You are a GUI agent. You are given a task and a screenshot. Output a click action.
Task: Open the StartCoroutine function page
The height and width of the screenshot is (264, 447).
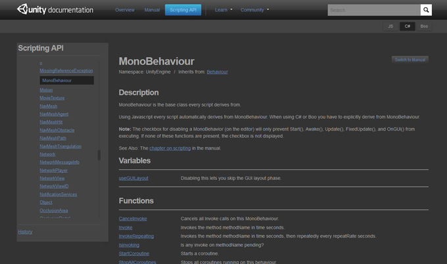click(134, 253)
